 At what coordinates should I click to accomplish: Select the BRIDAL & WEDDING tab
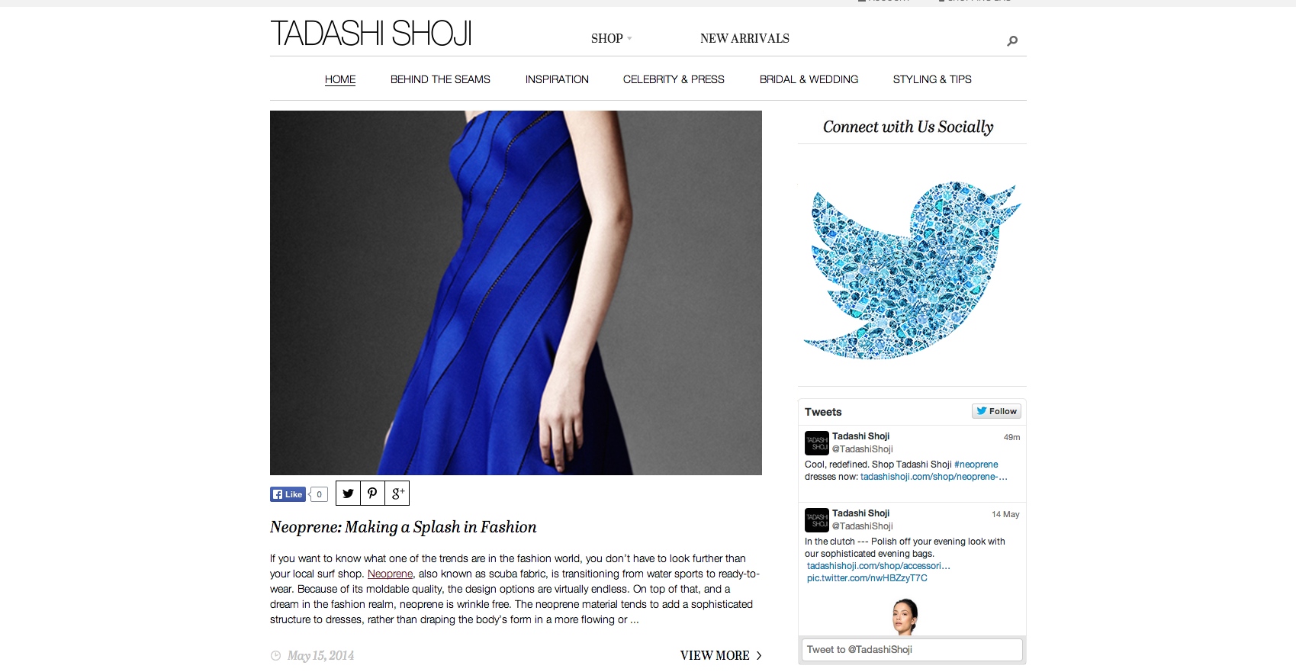(x=809, y=79)
